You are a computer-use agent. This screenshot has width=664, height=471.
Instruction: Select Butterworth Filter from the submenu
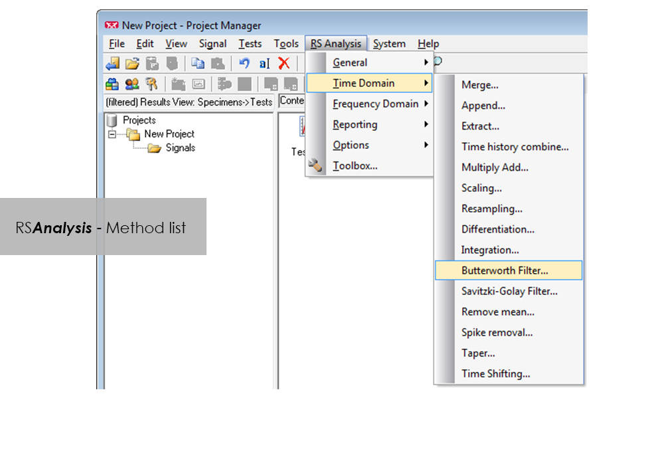505,270
